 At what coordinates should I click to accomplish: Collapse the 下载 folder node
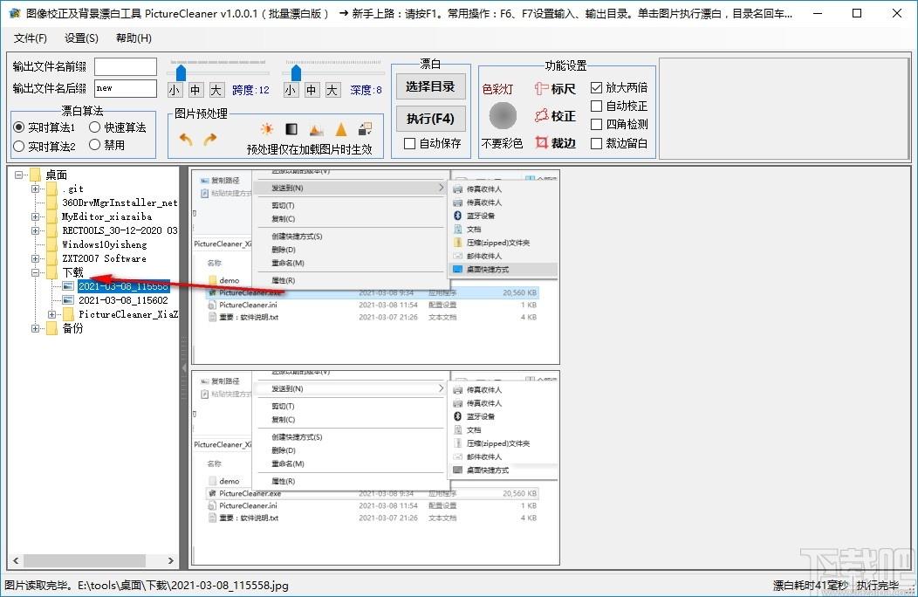(x=35, y=272)
